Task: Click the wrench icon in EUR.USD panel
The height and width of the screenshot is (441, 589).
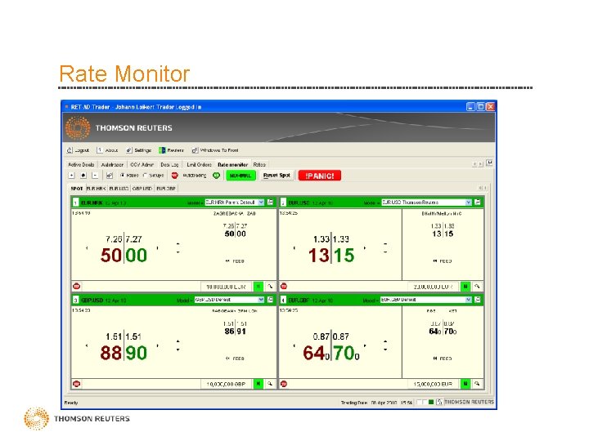Action: pyautogui.click(x=477, y=287)
